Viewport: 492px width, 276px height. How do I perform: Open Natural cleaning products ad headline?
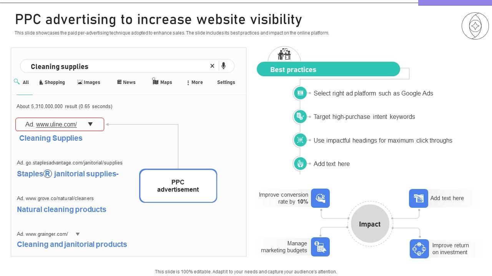click(61, 209)
